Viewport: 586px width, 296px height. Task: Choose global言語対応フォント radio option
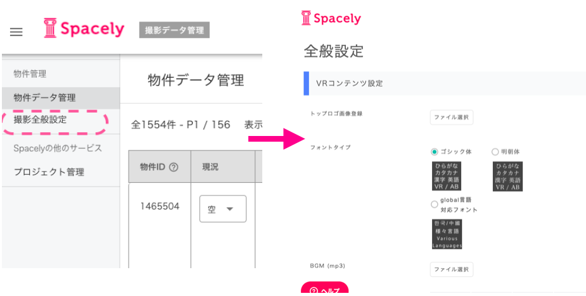coord(434,204)
